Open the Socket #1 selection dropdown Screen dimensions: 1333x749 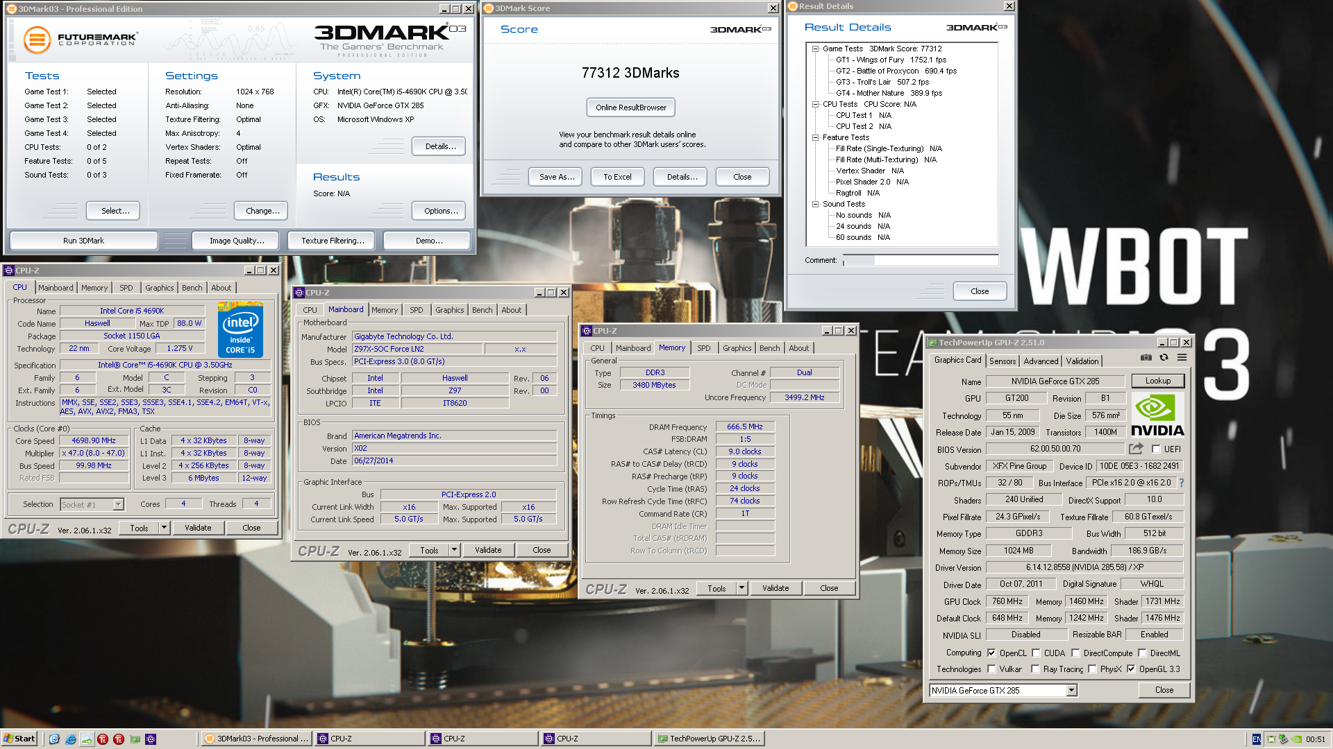[118, 505]
